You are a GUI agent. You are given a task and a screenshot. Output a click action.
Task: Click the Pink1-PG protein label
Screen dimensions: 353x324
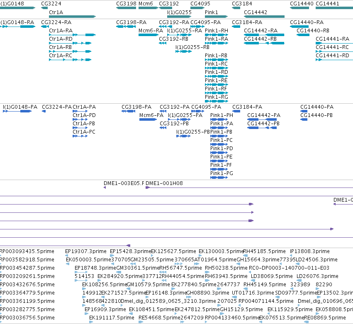tap(222, 173)
